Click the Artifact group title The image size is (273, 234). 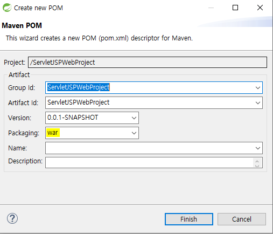(19, 74)
